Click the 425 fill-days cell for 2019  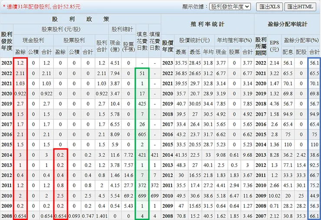click(142, 104)
